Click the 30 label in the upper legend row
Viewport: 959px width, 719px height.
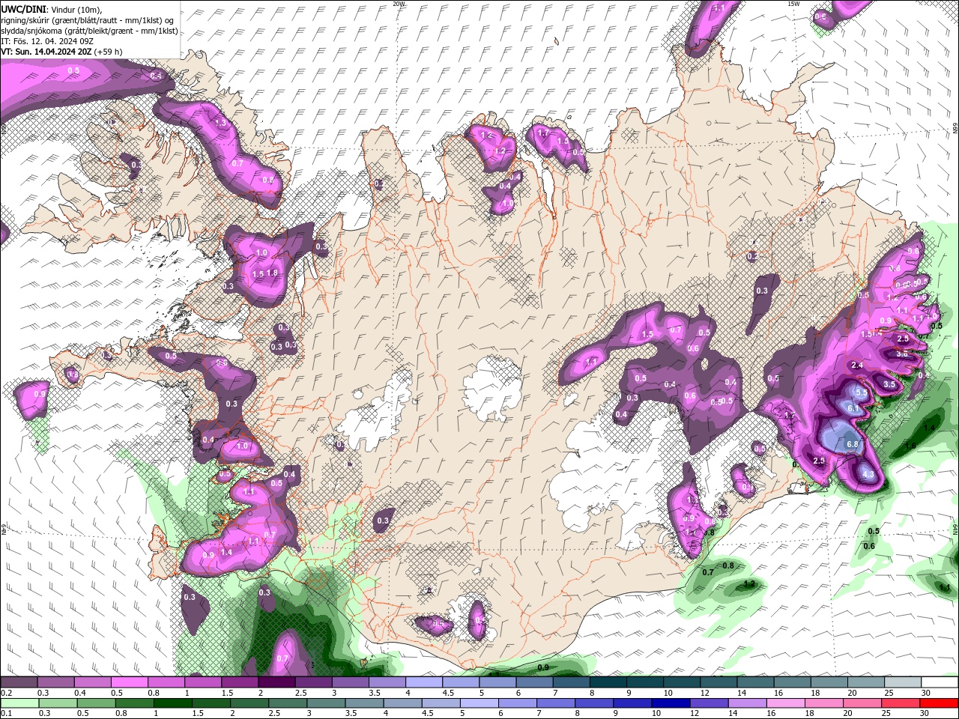[x=926, y=693]
